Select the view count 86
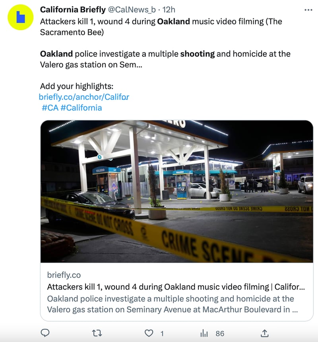 coord(220,334)
